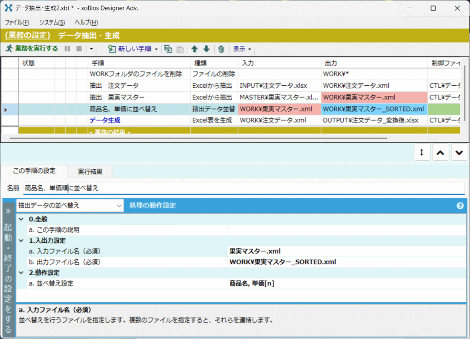
Task: Open the 表示 dropdown menu
Action: (x=242, y=49)
